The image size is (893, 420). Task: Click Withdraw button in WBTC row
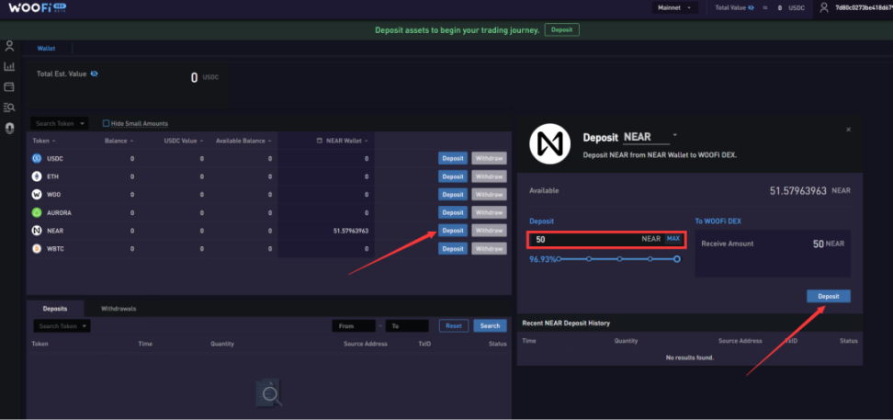click(489, 248)
